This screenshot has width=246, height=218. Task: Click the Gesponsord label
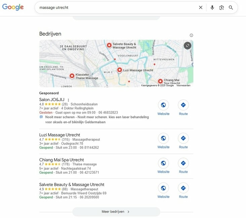coord(49,93)
